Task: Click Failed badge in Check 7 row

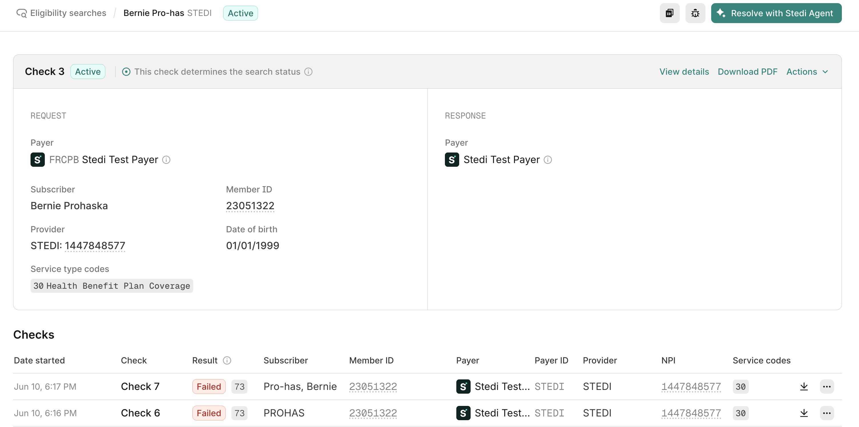Action: [x=209, y=386]
